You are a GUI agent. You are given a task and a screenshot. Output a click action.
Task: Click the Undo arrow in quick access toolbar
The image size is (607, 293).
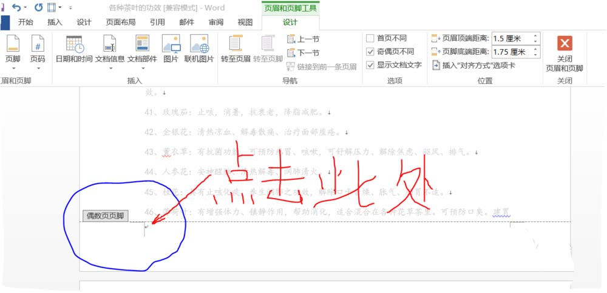pyautogui.click(x=16, y=7)
